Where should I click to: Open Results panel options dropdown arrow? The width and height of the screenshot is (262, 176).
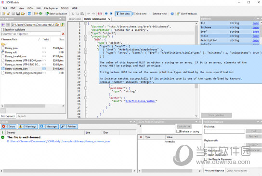click(x=131, y=122)
